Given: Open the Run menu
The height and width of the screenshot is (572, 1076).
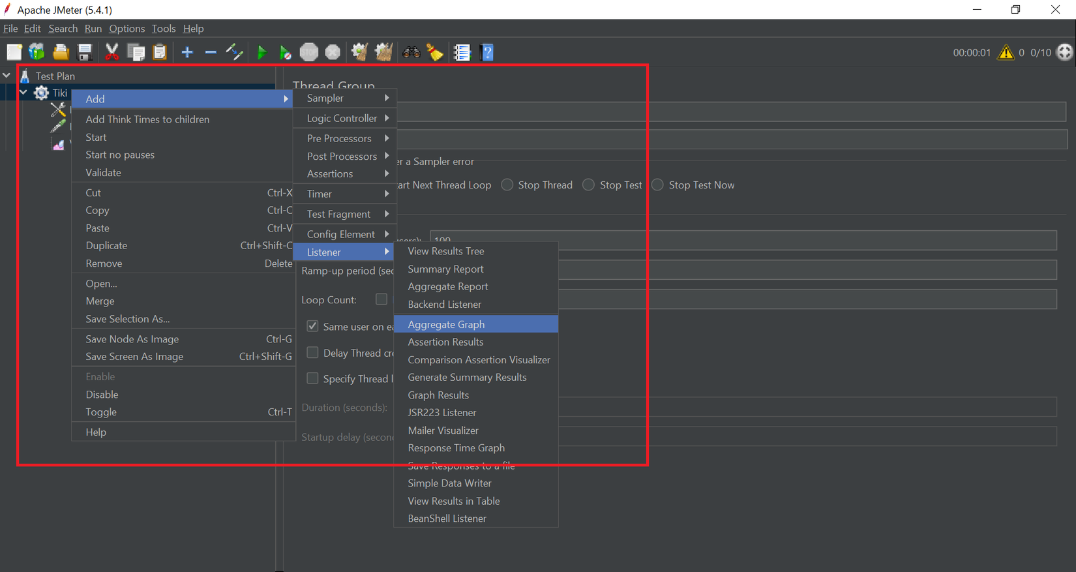Looking at the screenshot, I should (x=93, y=29).
